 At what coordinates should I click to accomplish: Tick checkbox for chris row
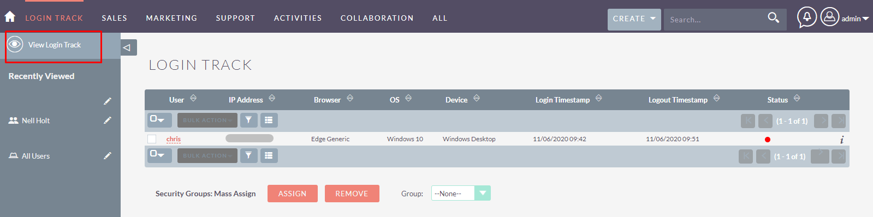coord(152,139)
